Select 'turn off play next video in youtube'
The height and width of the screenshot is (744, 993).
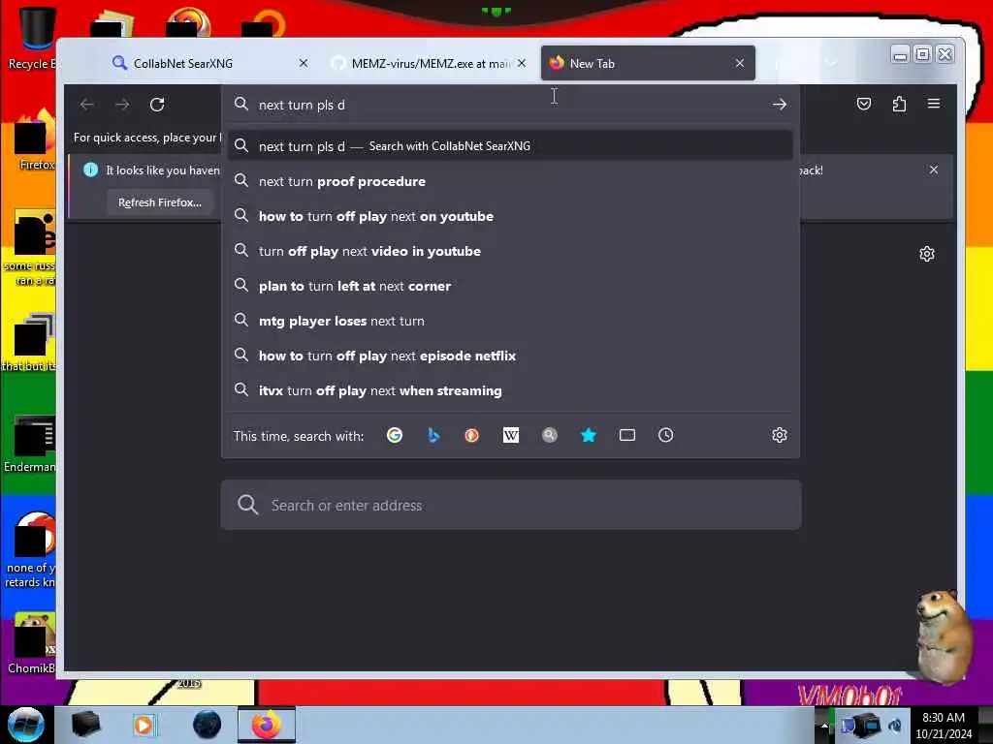pyautogui.click(x=510, y=251)
